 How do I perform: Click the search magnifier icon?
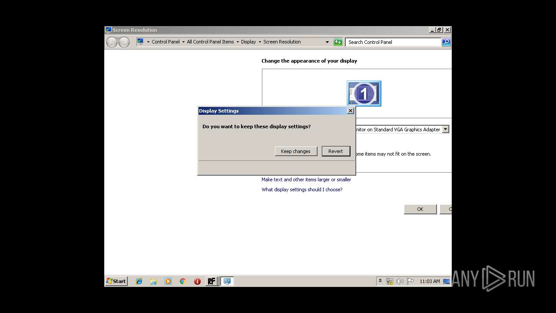(446, 42)
